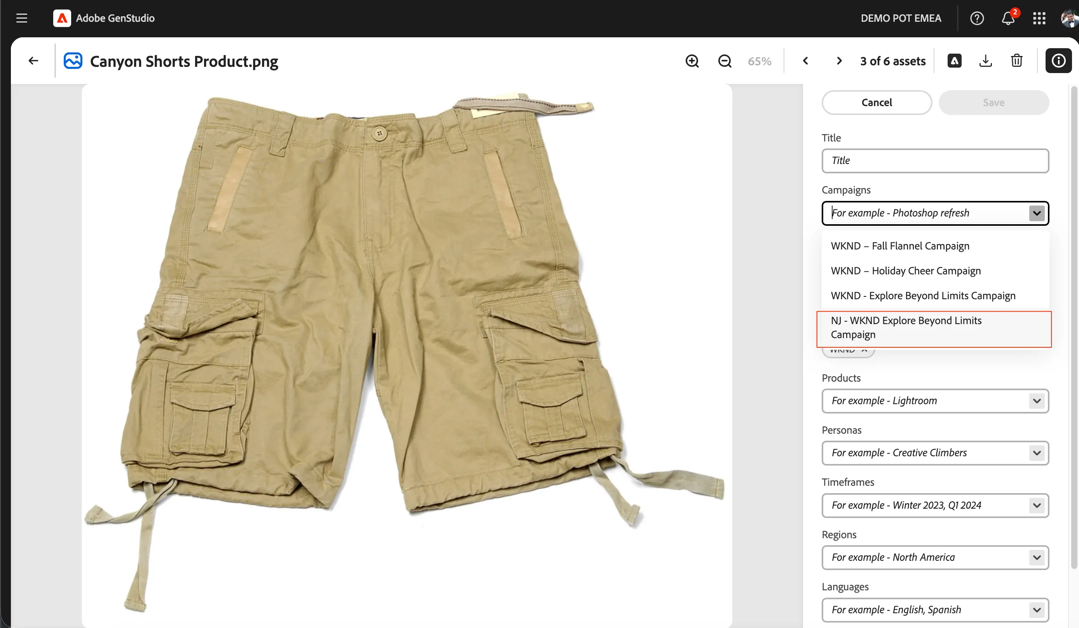Viewport: 1079px width, 628px height.
Task: Click DEMO POT EMEA organization name
Action: click(x=901, y=18)
